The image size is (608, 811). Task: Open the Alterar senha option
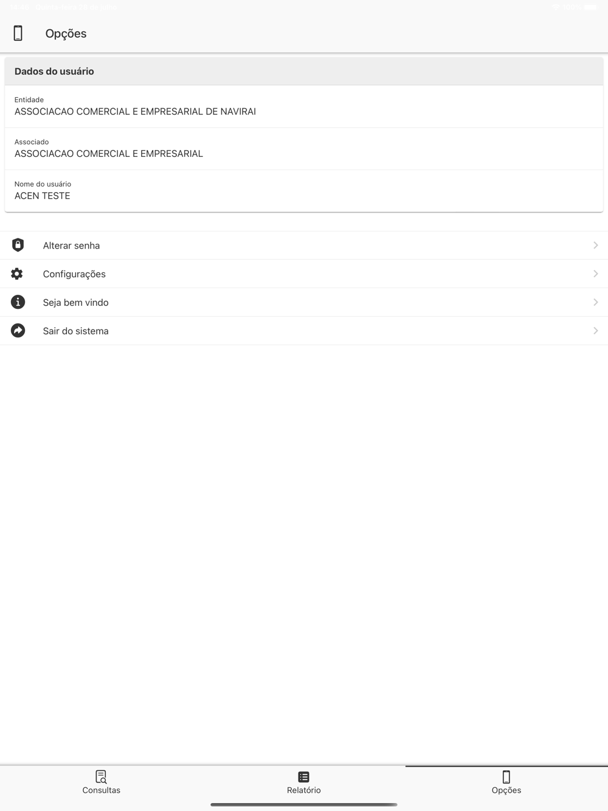[x=304, y=246]
